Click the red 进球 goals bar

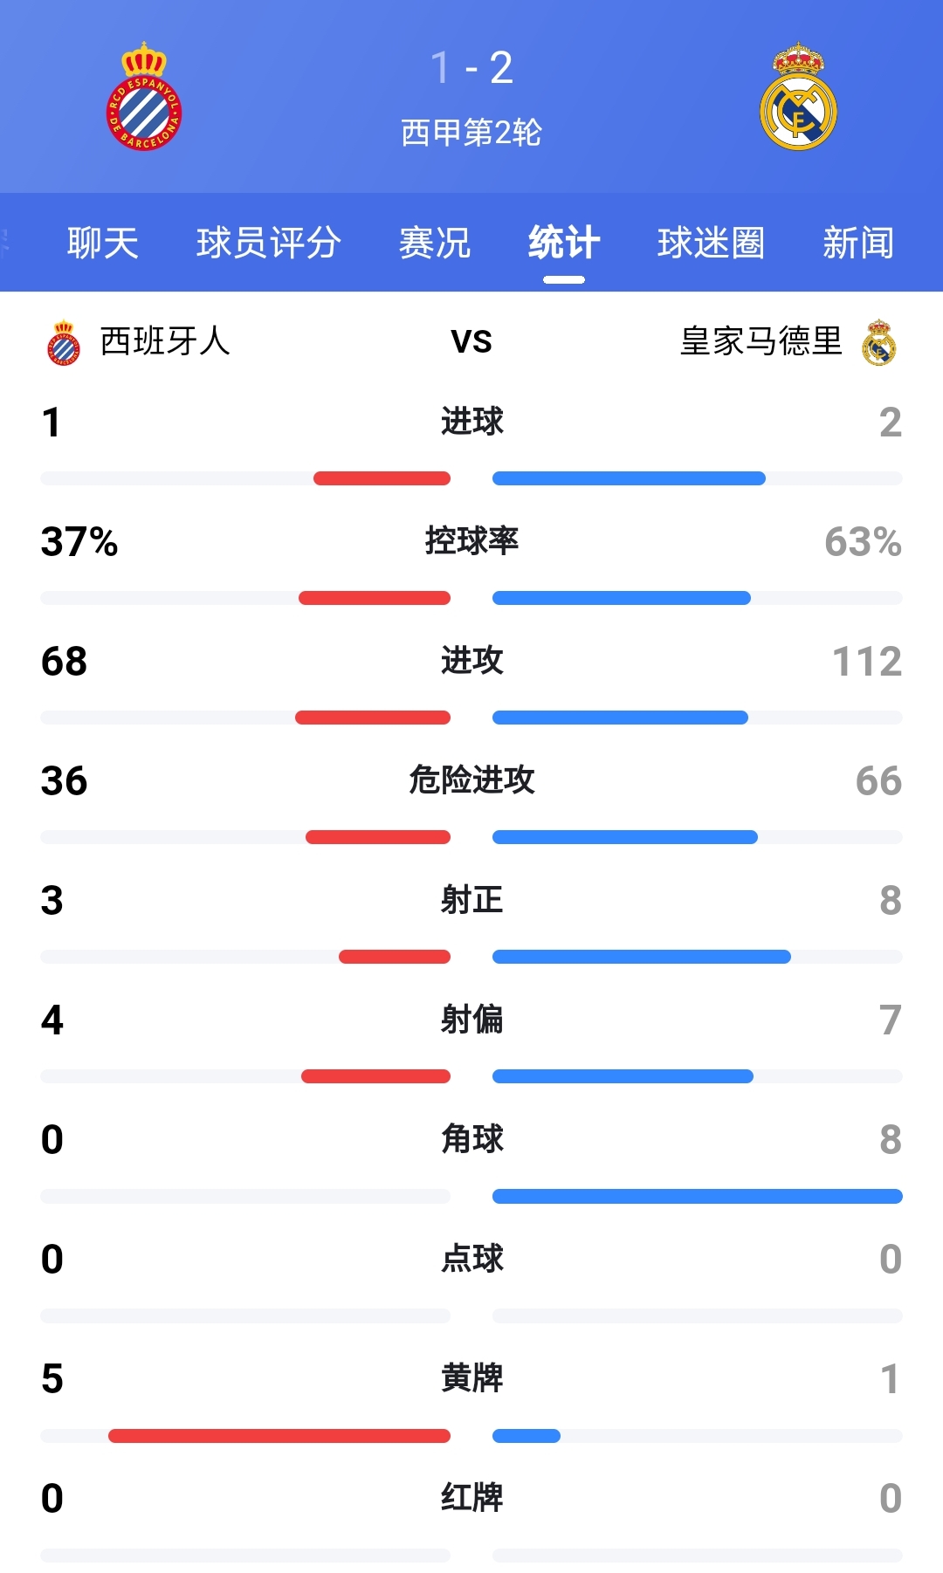[382, 478]
